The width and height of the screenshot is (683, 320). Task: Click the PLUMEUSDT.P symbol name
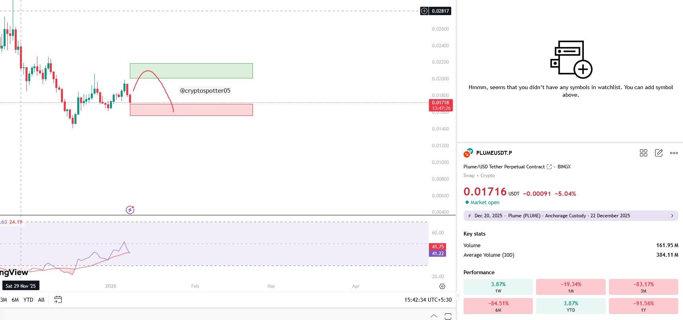494,153
